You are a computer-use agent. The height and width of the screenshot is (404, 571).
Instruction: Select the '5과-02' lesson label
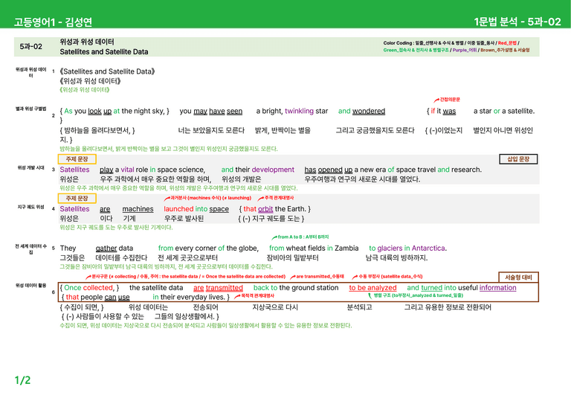(x=31, y=47)
